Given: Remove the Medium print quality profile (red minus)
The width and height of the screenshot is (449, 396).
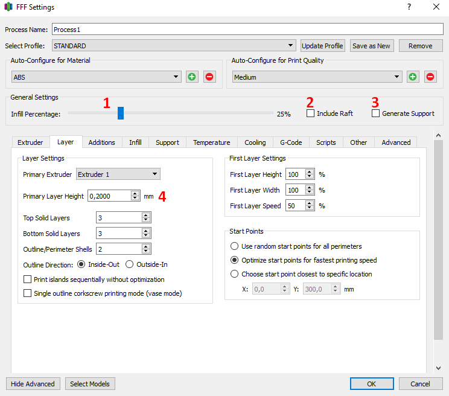Looking at the screenshot, I should coord(430,77).
